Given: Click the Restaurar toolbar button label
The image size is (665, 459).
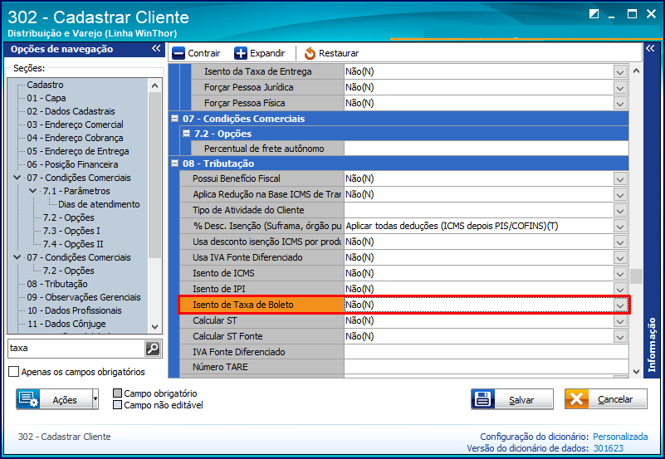Looking at the screenshot, I should pyautogui.click(x=339, y=53).
